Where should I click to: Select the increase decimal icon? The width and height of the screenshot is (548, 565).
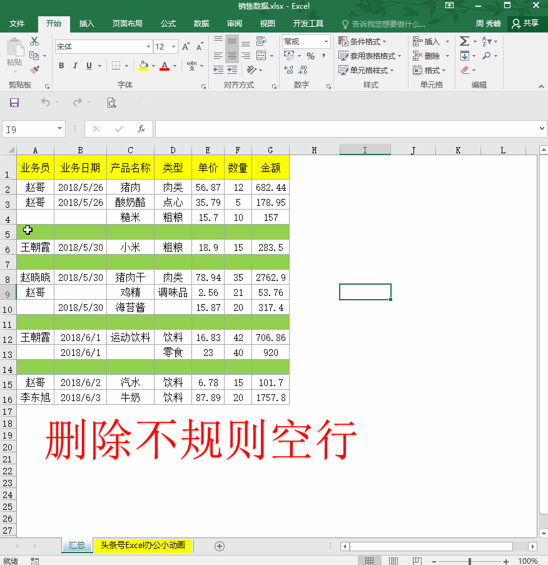pyautogui.click(x=289, y=70)
